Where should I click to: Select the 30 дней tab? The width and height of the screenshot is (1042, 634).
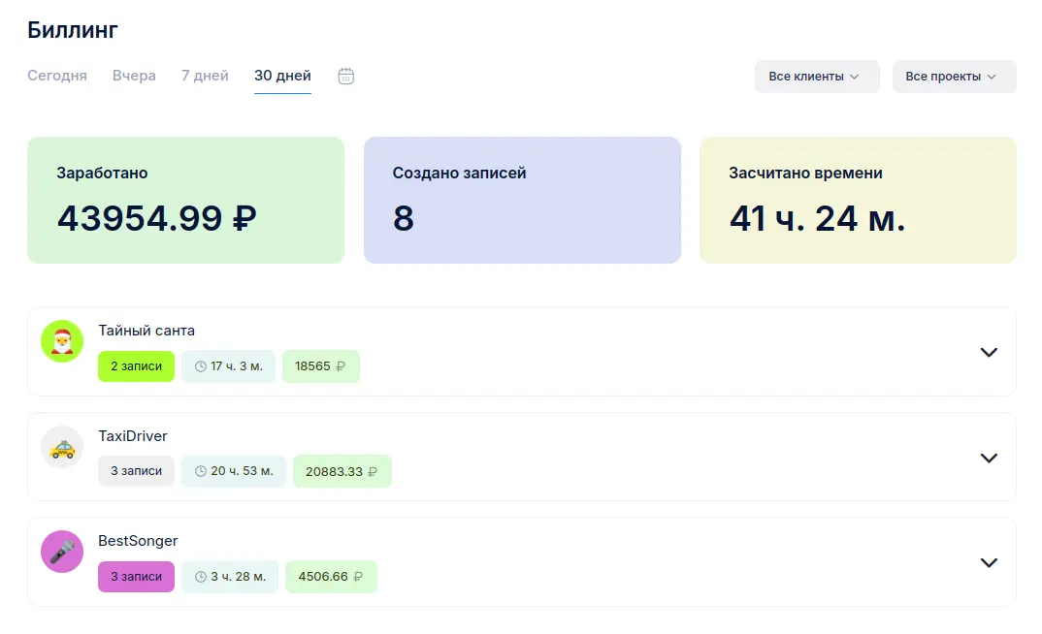click(x=282, y=76)
